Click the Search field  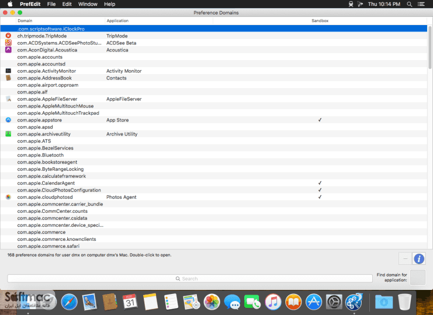click(x=190, y=279)
